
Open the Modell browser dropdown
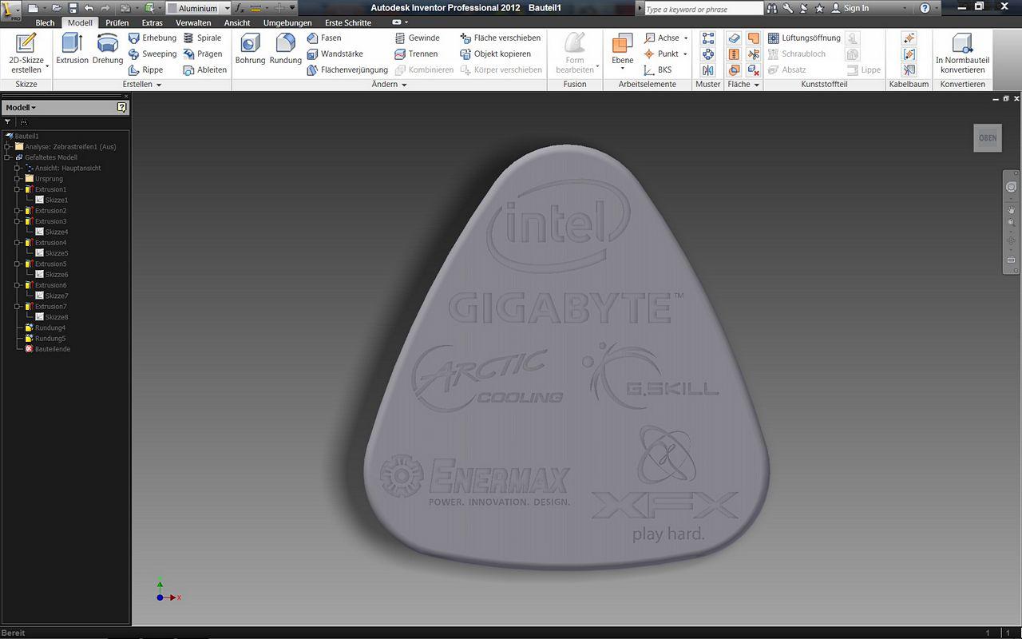tap(21, 107)
